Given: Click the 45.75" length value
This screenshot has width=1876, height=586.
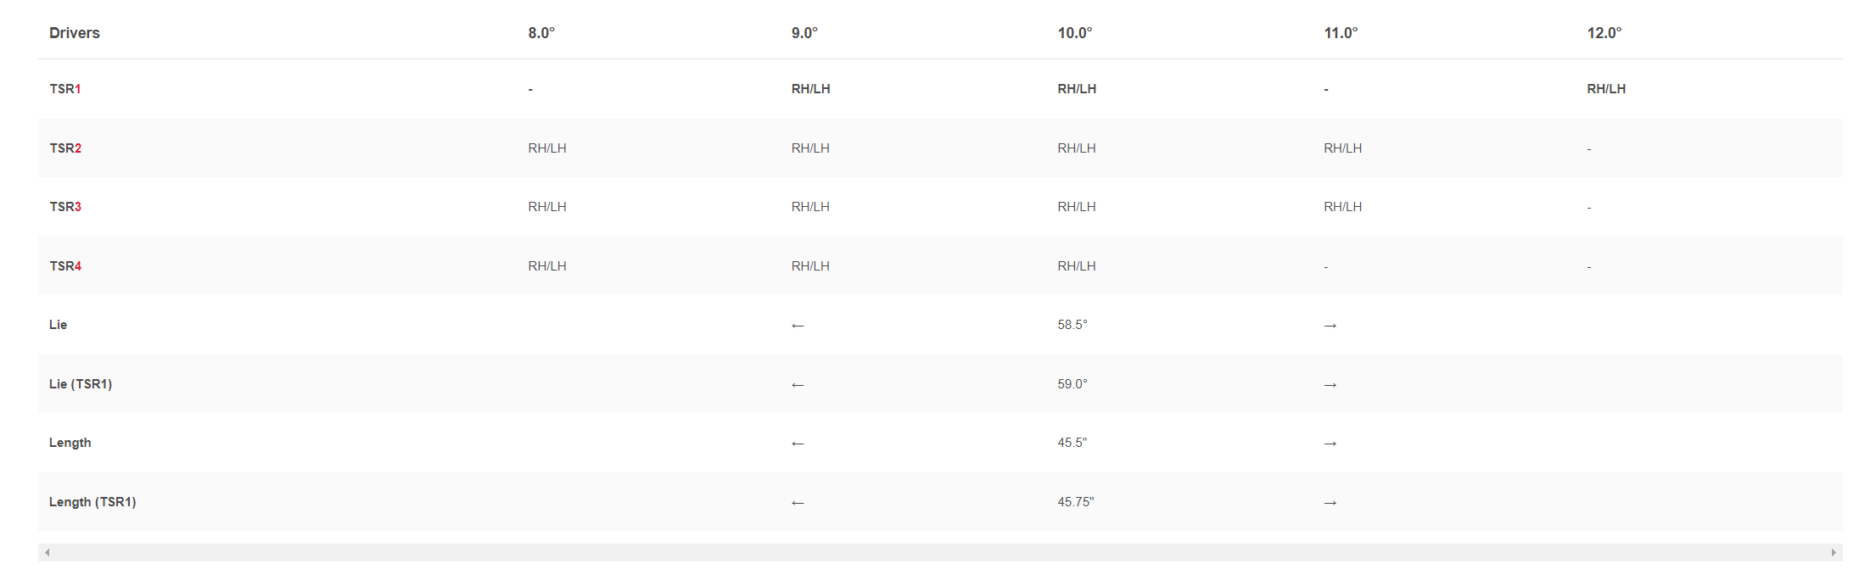Looking at the screenshot, I should pos(1076,502).
